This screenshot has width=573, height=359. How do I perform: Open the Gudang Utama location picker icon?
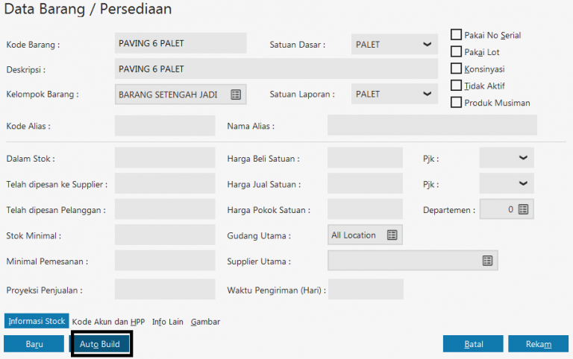pos(392,235)
